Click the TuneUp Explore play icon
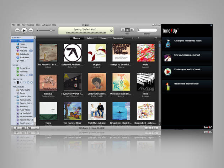The image size is (224, 168). [x=167, y=71]
